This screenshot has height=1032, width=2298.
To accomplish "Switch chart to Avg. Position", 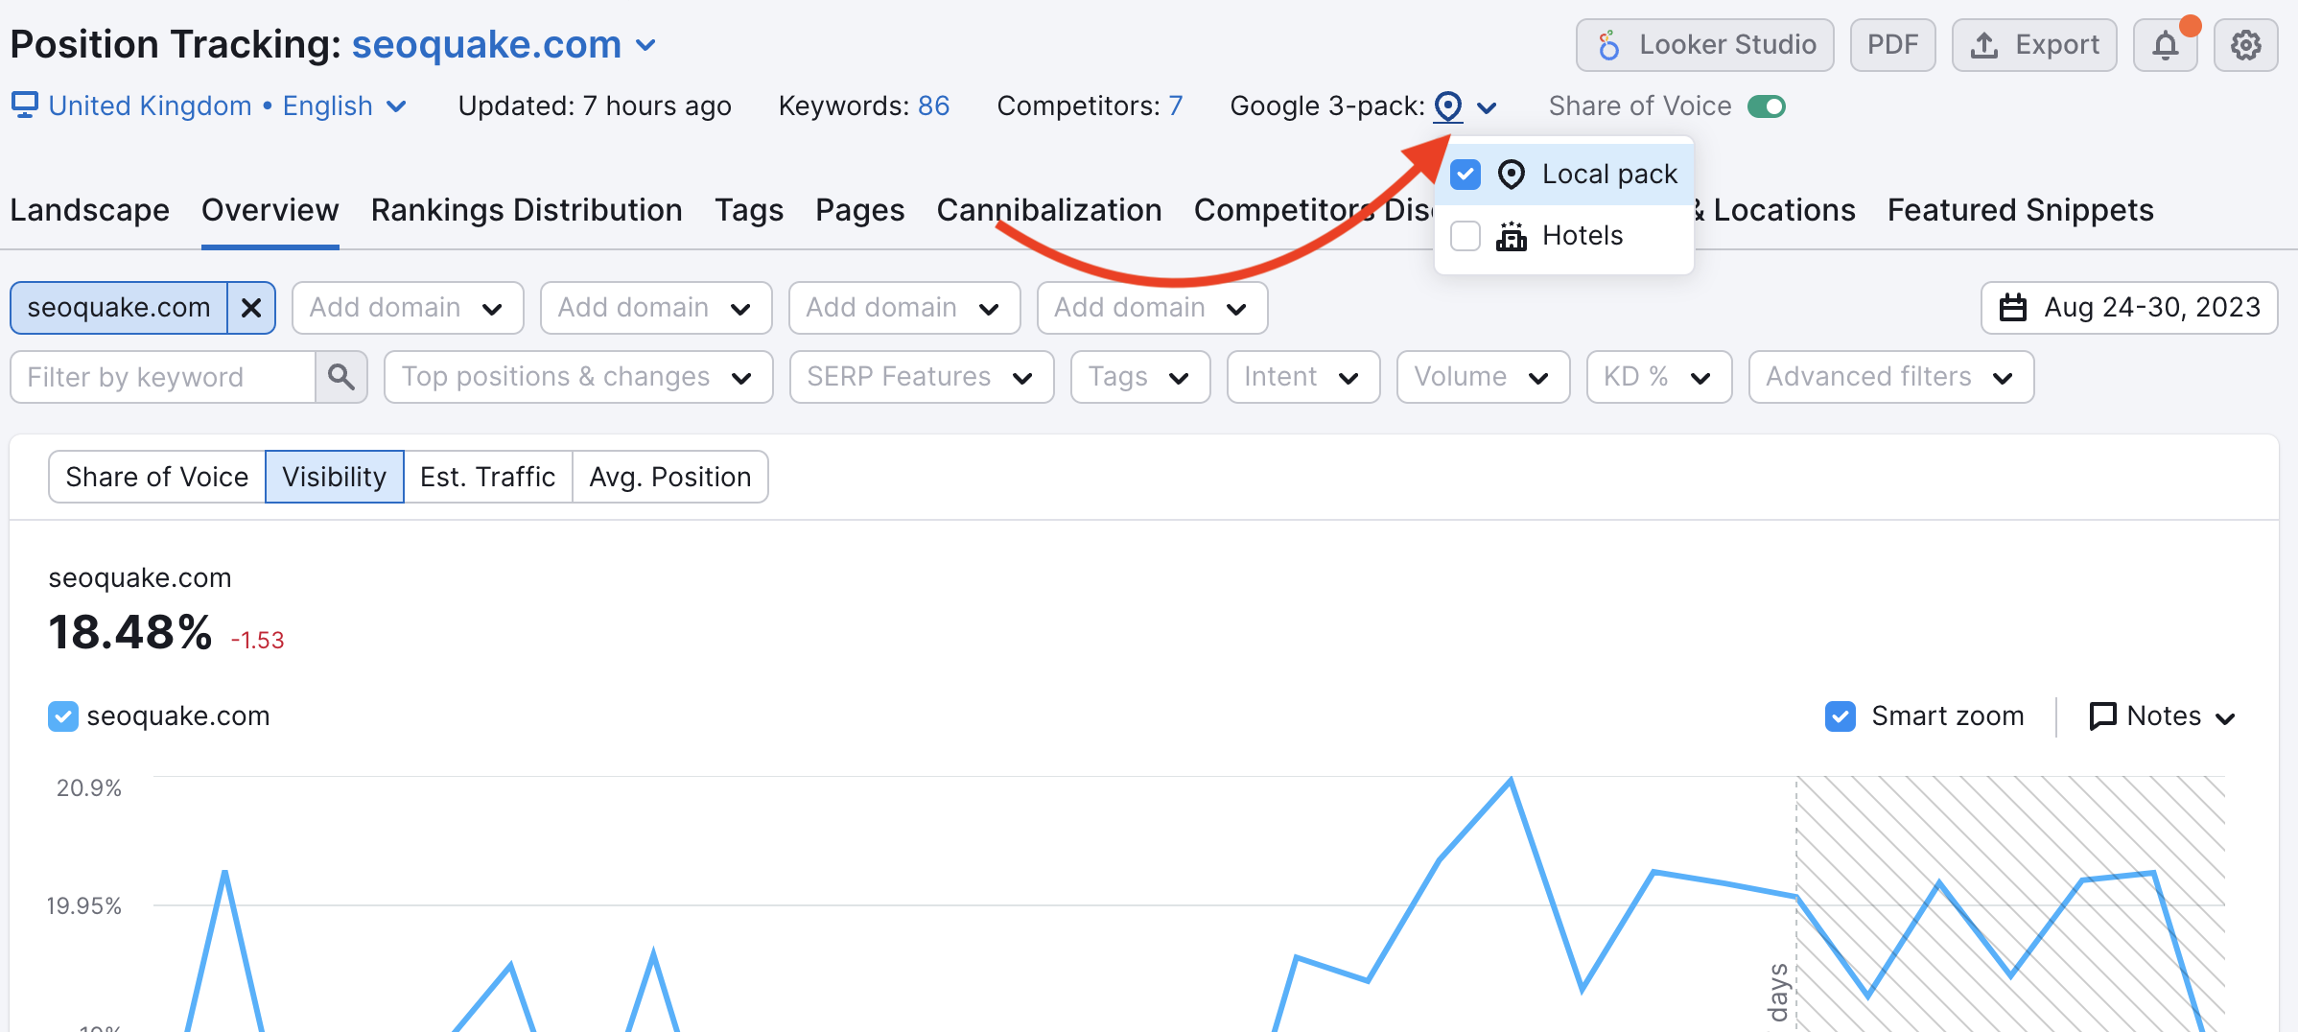I will coord(670,477).
